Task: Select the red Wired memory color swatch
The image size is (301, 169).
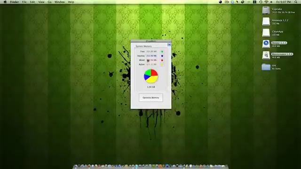Action: [x=162, y=60]
